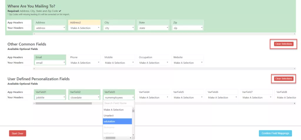This screenshot has height=140, width=301.
Task: Click the dropdown list's scroll-up arrow
Action: [133, 108]
